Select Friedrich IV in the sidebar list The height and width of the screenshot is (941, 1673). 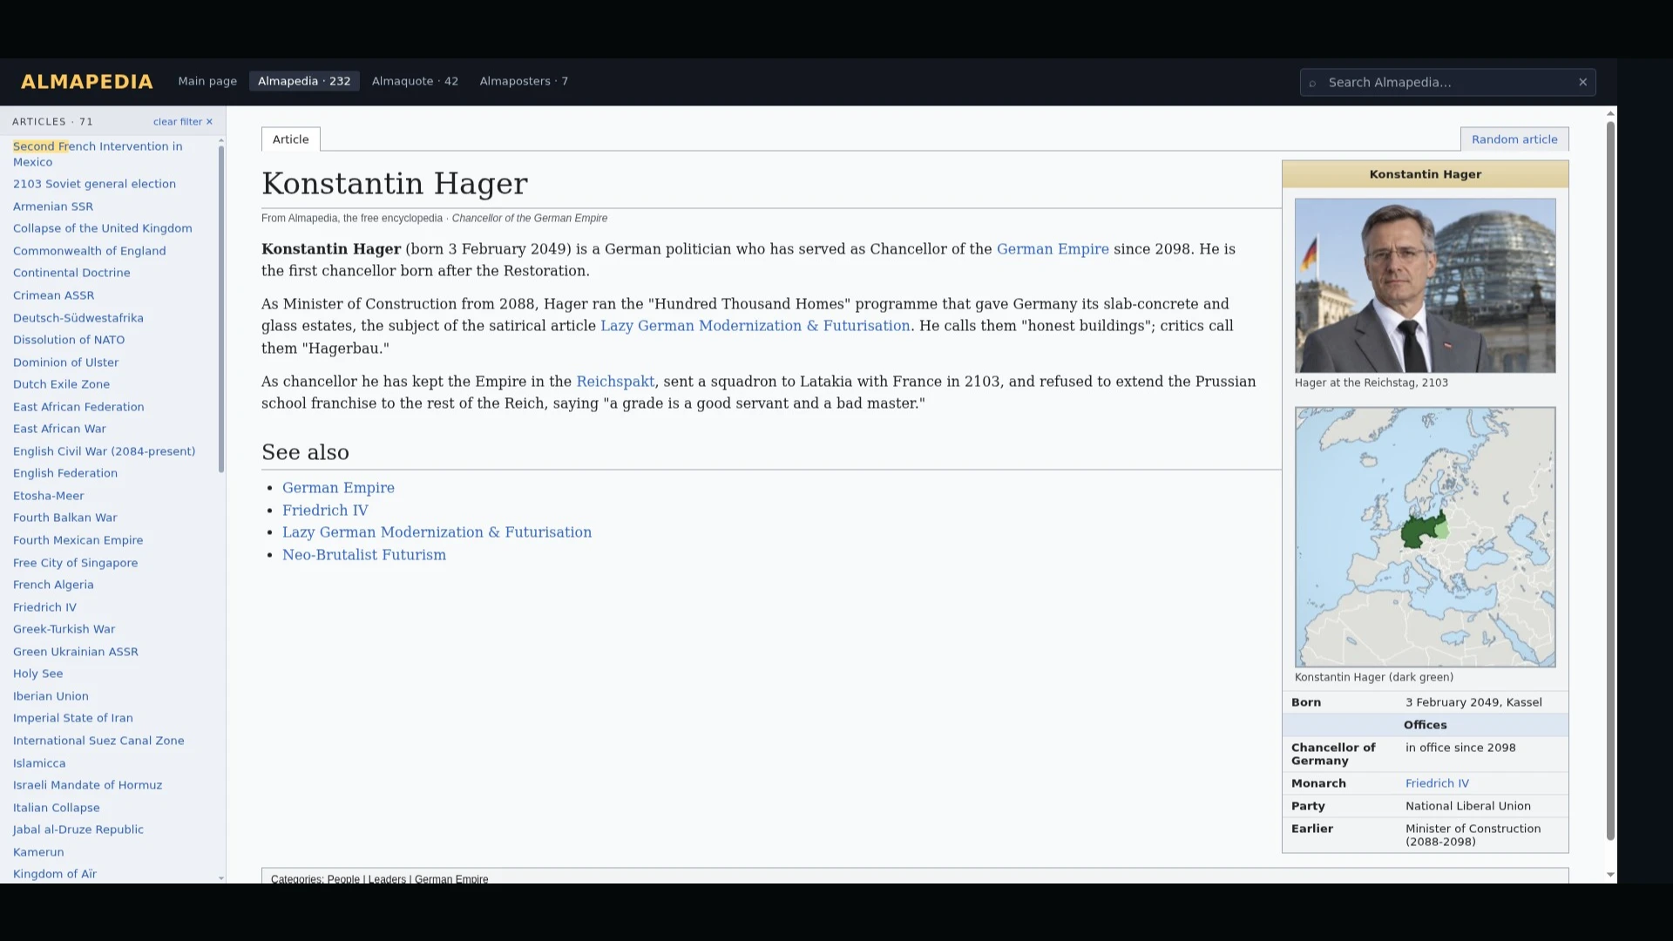click(x=44, y=607)
